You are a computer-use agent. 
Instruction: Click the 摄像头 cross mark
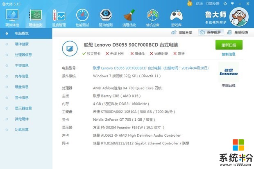(x=132, y=54)
